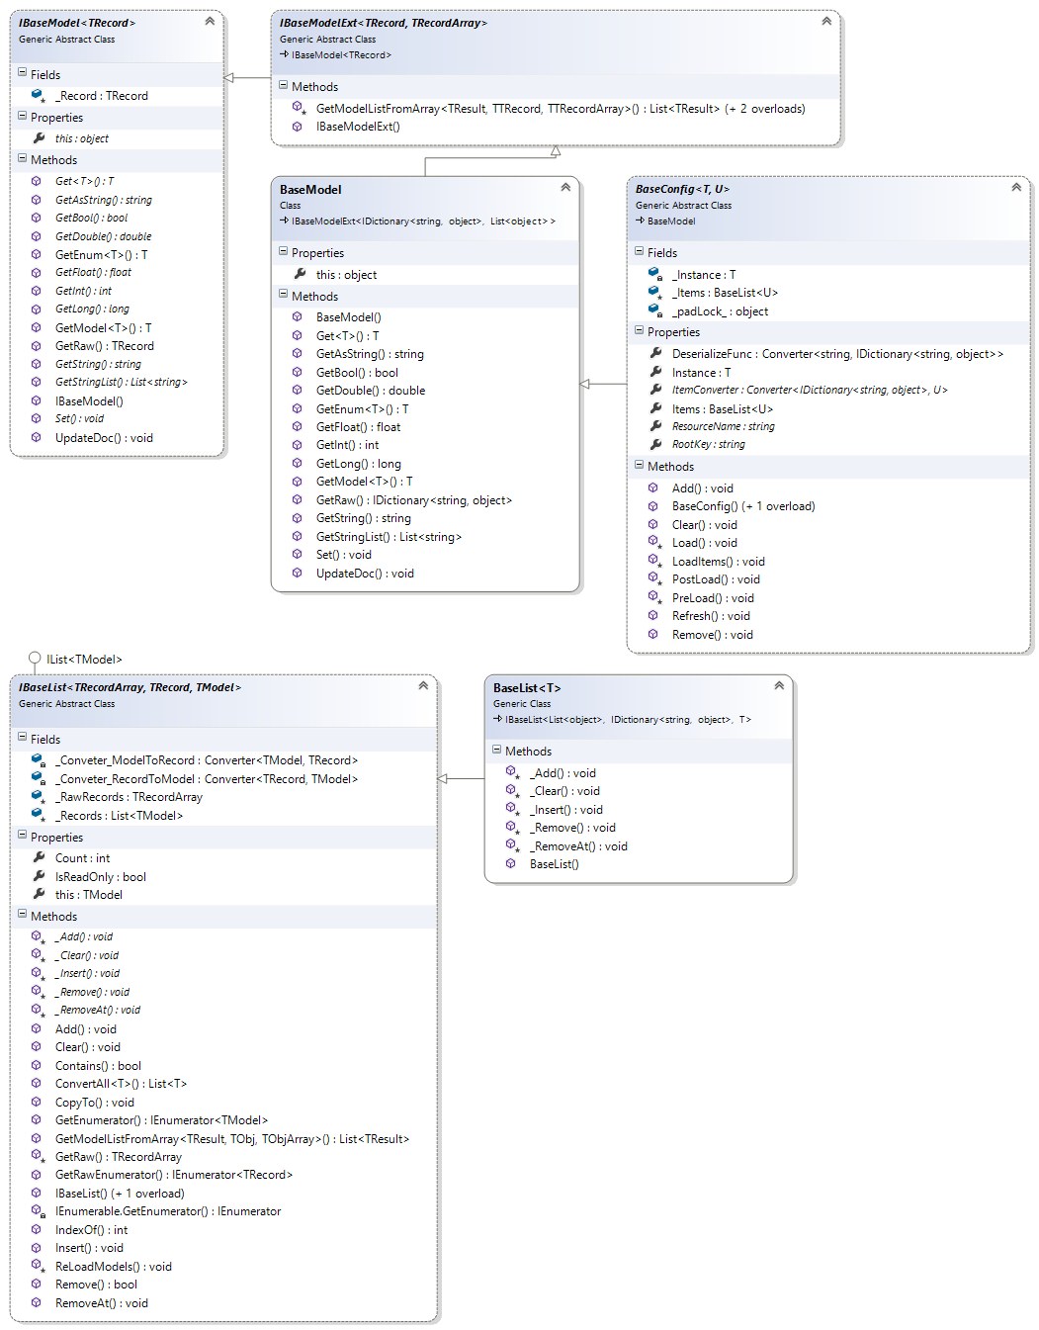Image resolution: width=1039 pixels, height=1330 pixels.
Task: Click the GetModelListFromArray method icon in IBaseModelExt
Action: (298, 108)
